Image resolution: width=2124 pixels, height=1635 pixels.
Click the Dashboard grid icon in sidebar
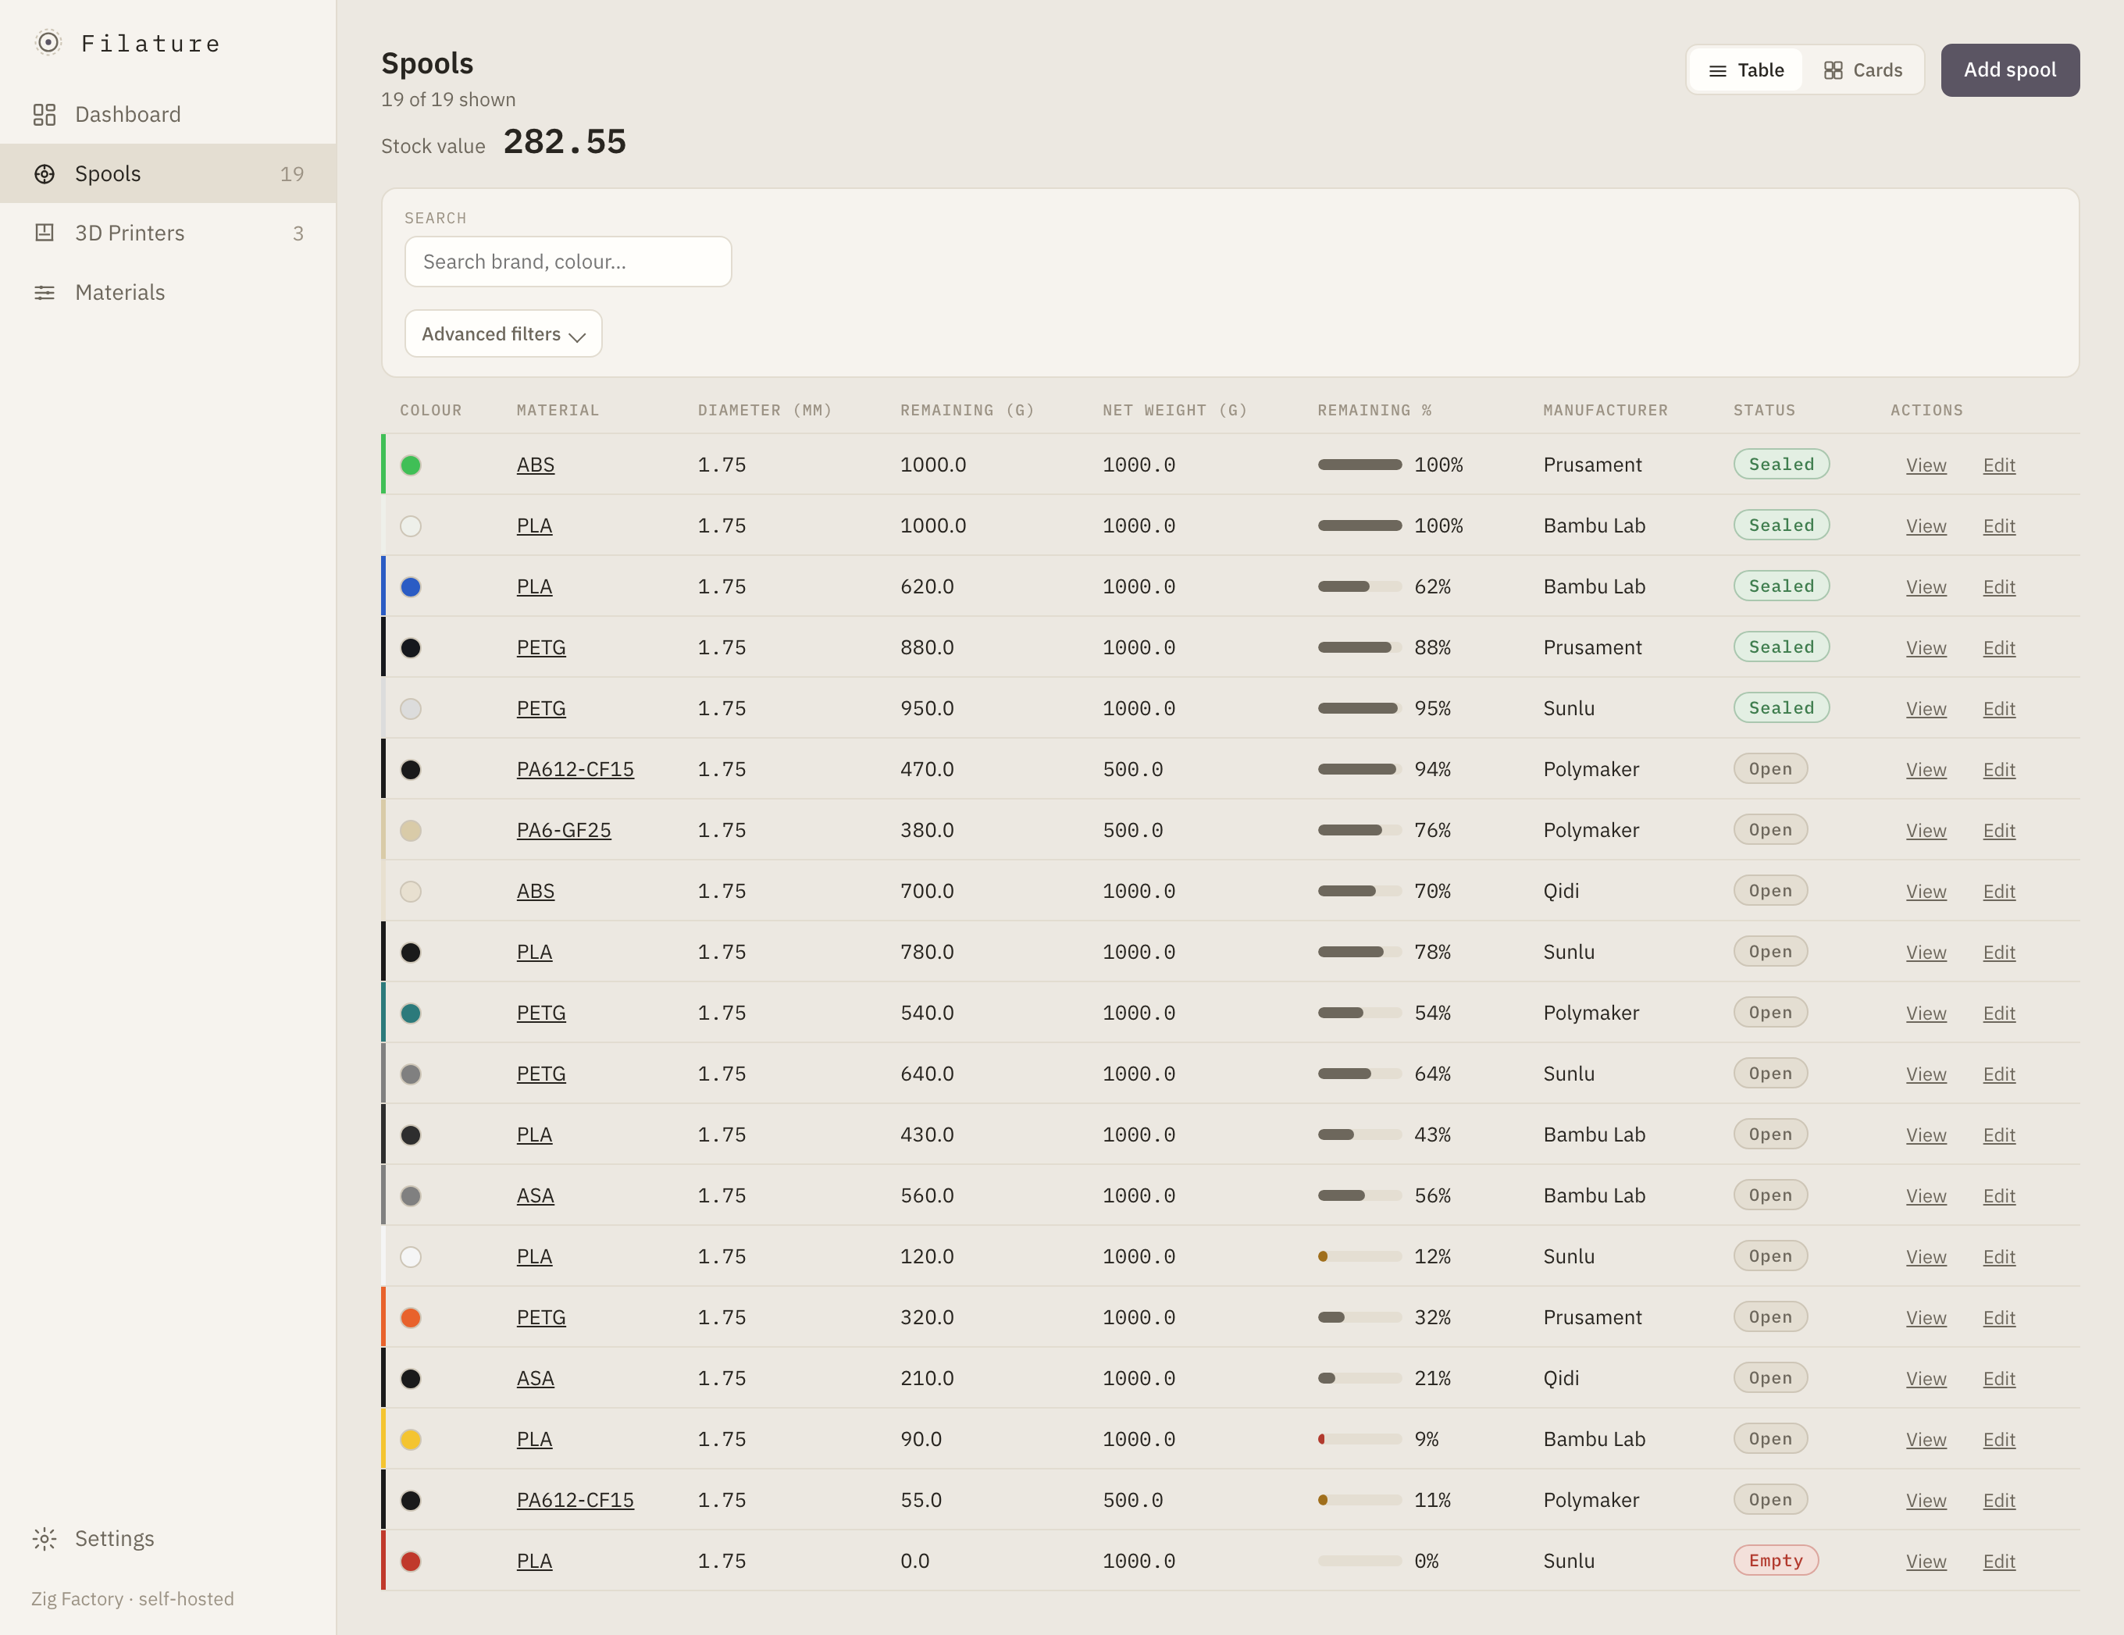pyautogui.click(x=45, y=115)
